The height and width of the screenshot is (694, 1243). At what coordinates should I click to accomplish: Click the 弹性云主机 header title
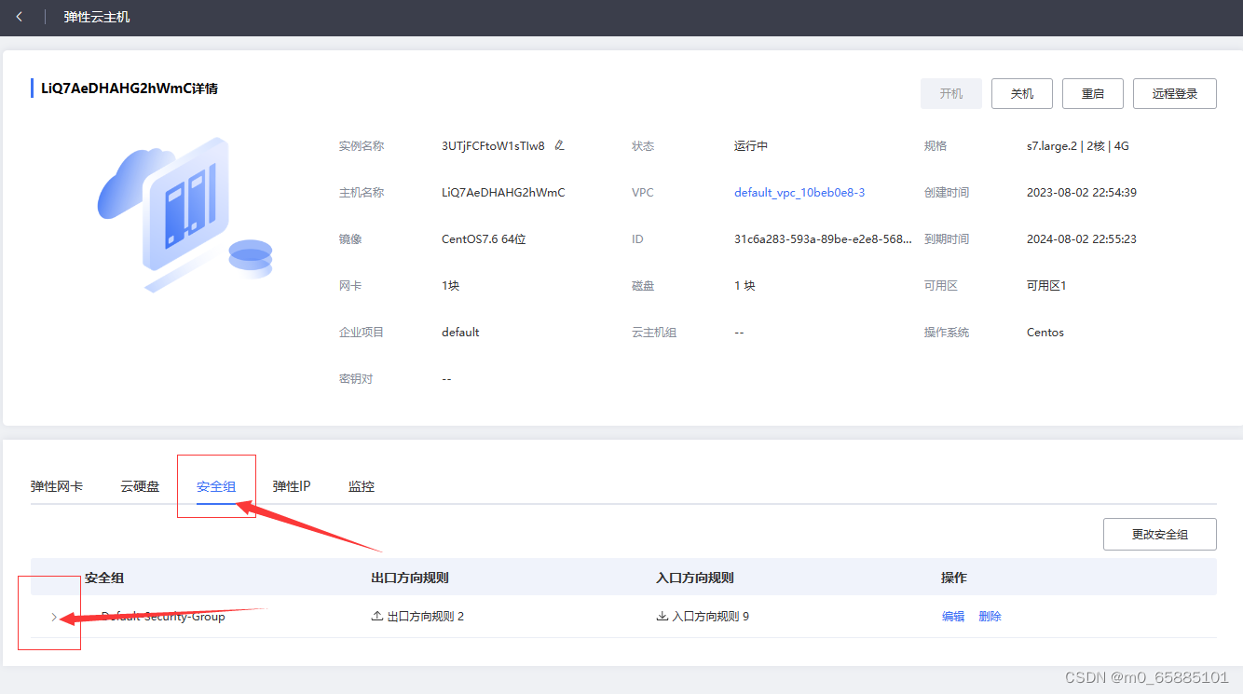pos(97,18)
